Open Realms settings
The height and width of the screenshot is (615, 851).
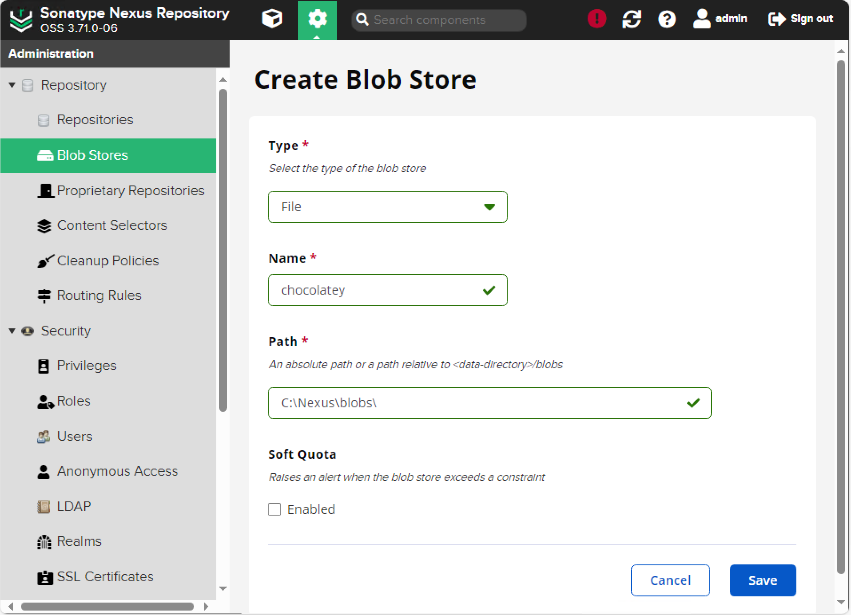coord(79,541)
